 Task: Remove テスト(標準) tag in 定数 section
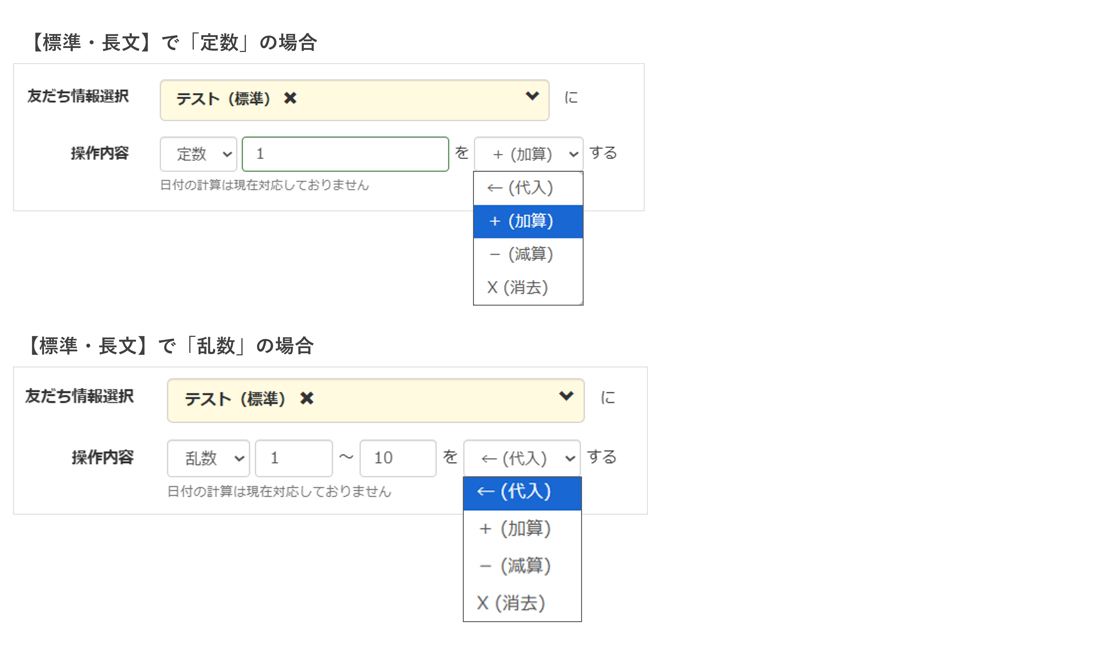coord(290,98)
